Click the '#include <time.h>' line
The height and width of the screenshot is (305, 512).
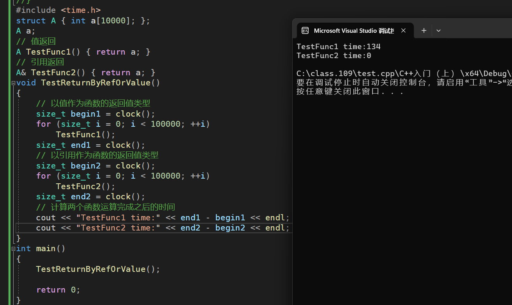[58, 10]
